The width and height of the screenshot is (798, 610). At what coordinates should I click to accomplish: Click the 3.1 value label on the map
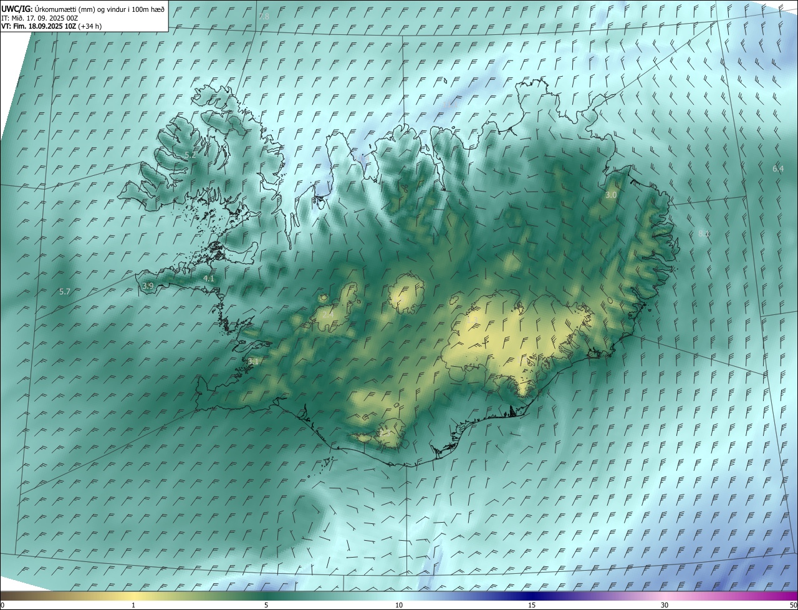click(x=253, y=361)
